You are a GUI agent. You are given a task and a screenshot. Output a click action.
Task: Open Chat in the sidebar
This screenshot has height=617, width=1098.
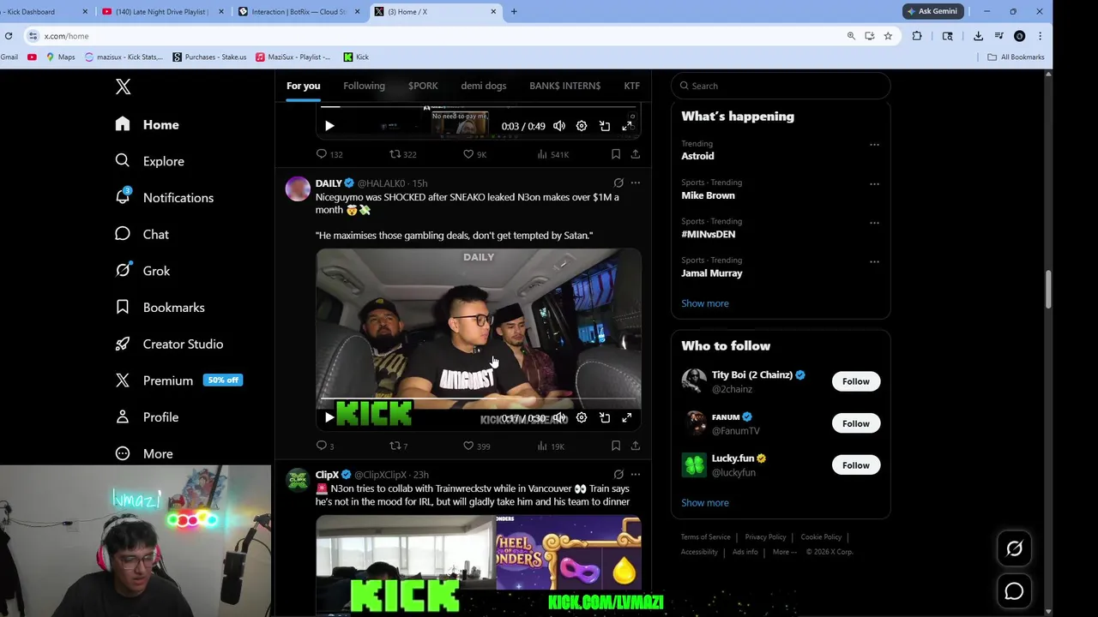click(142, 234)
